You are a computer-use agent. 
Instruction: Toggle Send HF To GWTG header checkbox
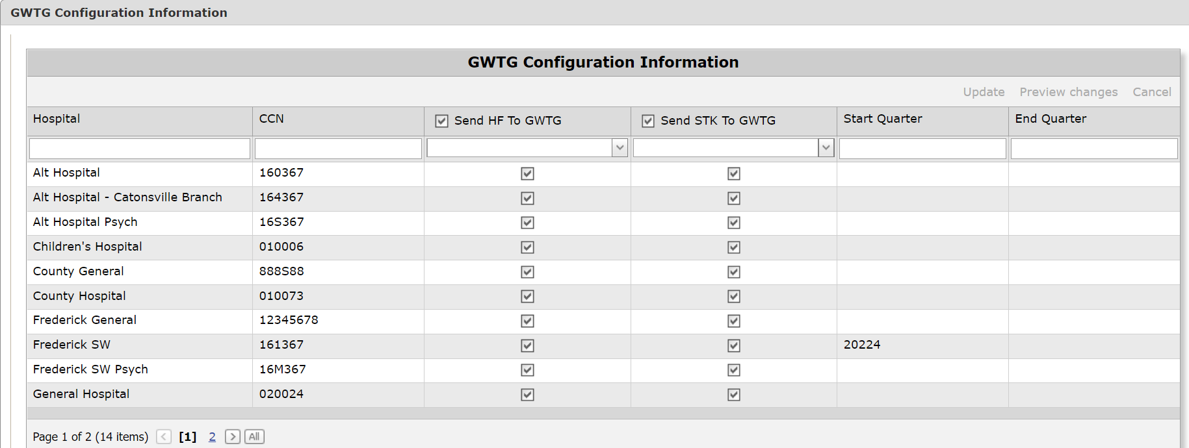tap(442, 121)
